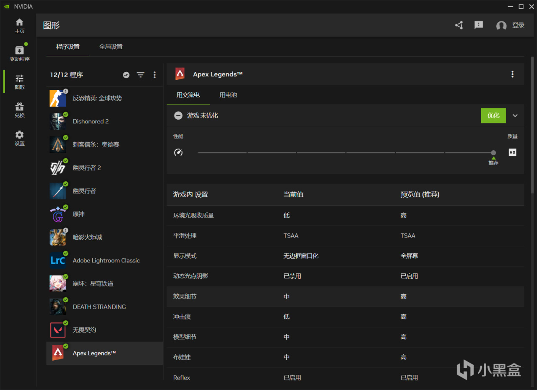Click the NVIDIA logo in the title bar
Viewport: 537px width, 390px height.
pyautogui.click(x=6, y=6)
